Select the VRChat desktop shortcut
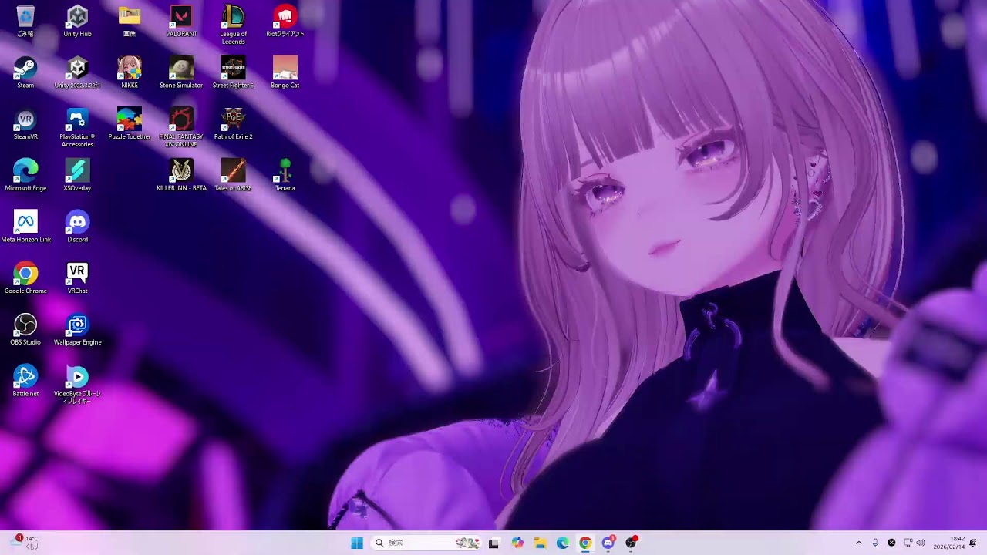Image resolution: width=987 pixels, height=555 pixels. 77,278
